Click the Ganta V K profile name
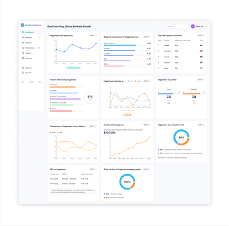The width and height of the screenshot is (229, 226). coord(199,26)
